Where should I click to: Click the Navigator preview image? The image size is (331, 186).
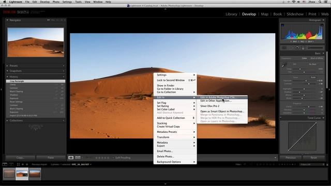(36, 42)
